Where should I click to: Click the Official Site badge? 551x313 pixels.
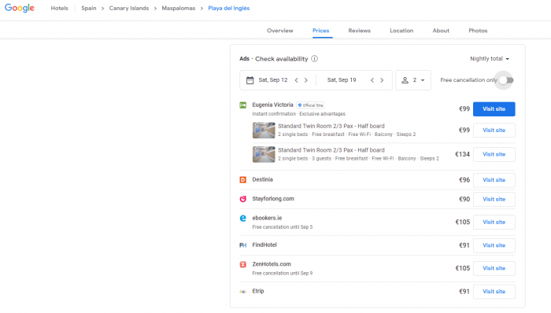pyautogui.click(x=310, y=105)
